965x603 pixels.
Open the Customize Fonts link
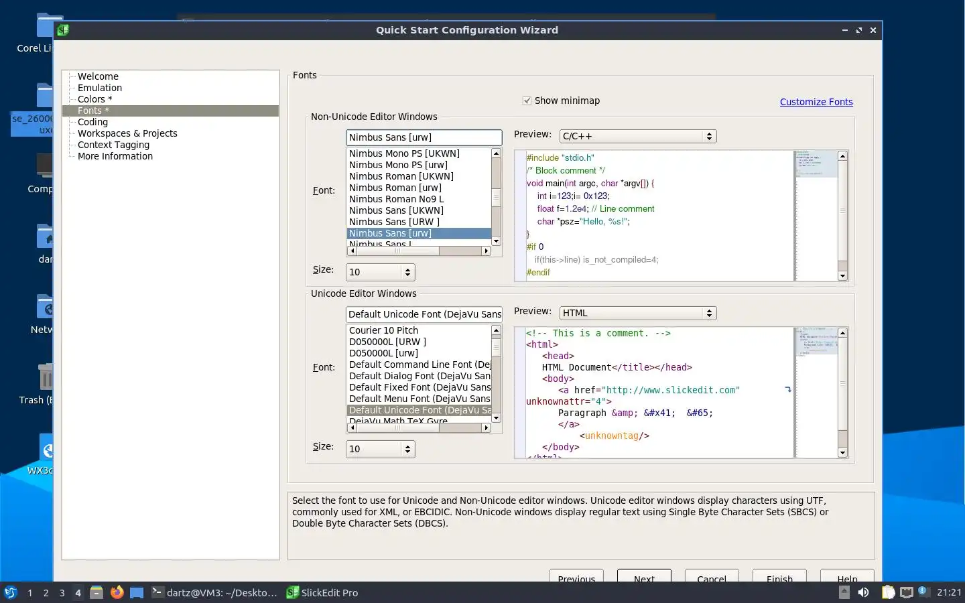[x=816, y=102]
